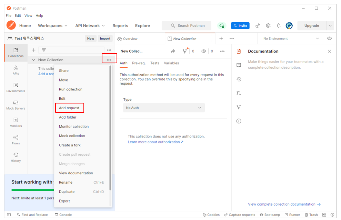Open the Collections sidebar section
Image resolution: width=341 pixels, height=220 pixels.
click(x=16, y=53)
